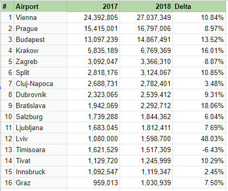
Task: Select the 2018 column header cell
Action: pyautogui.click(x=146, y=6)
